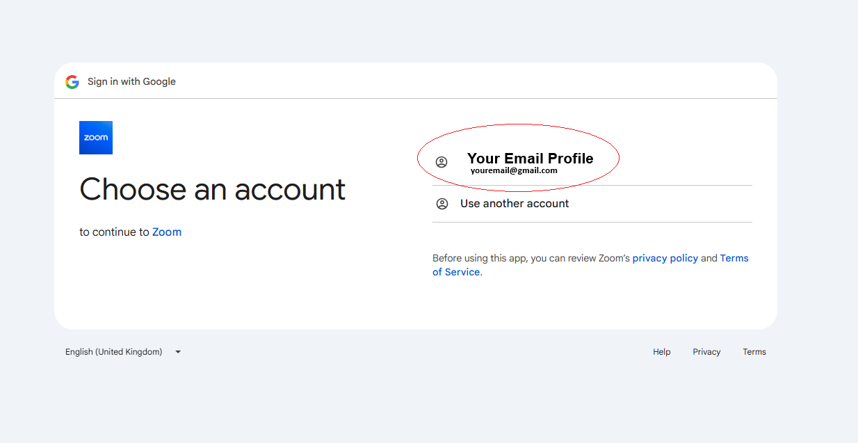Open the Help footer link
This screenshot has width=858, height=443.
point(662,352)
